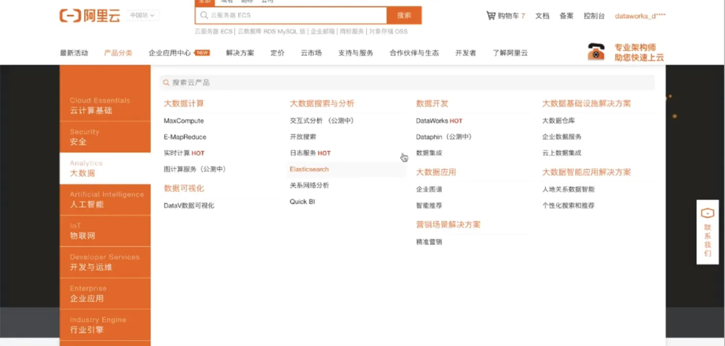Open the 交互式分析 product link

point(322,120)
